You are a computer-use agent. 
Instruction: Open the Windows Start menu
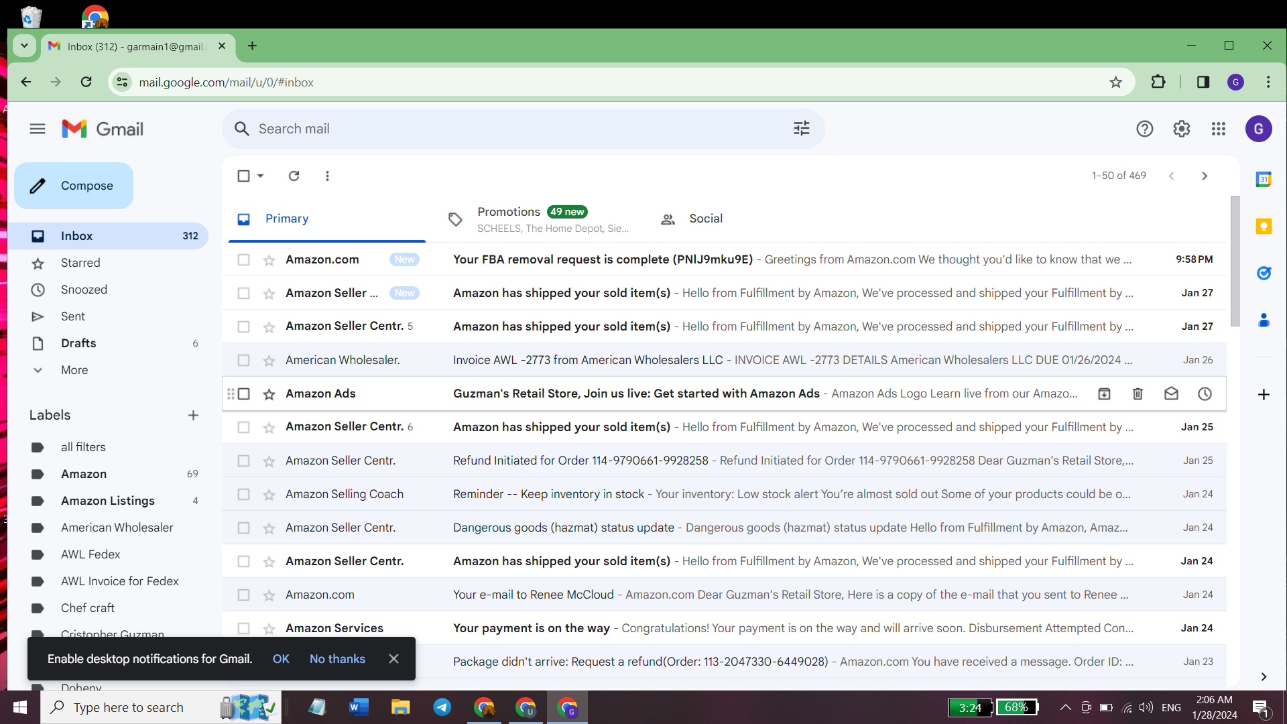tap(20, 707)
